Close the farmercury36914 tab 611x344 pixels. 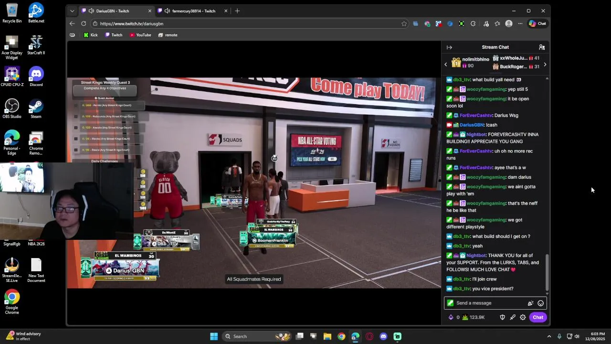click(x=226, y=11)
